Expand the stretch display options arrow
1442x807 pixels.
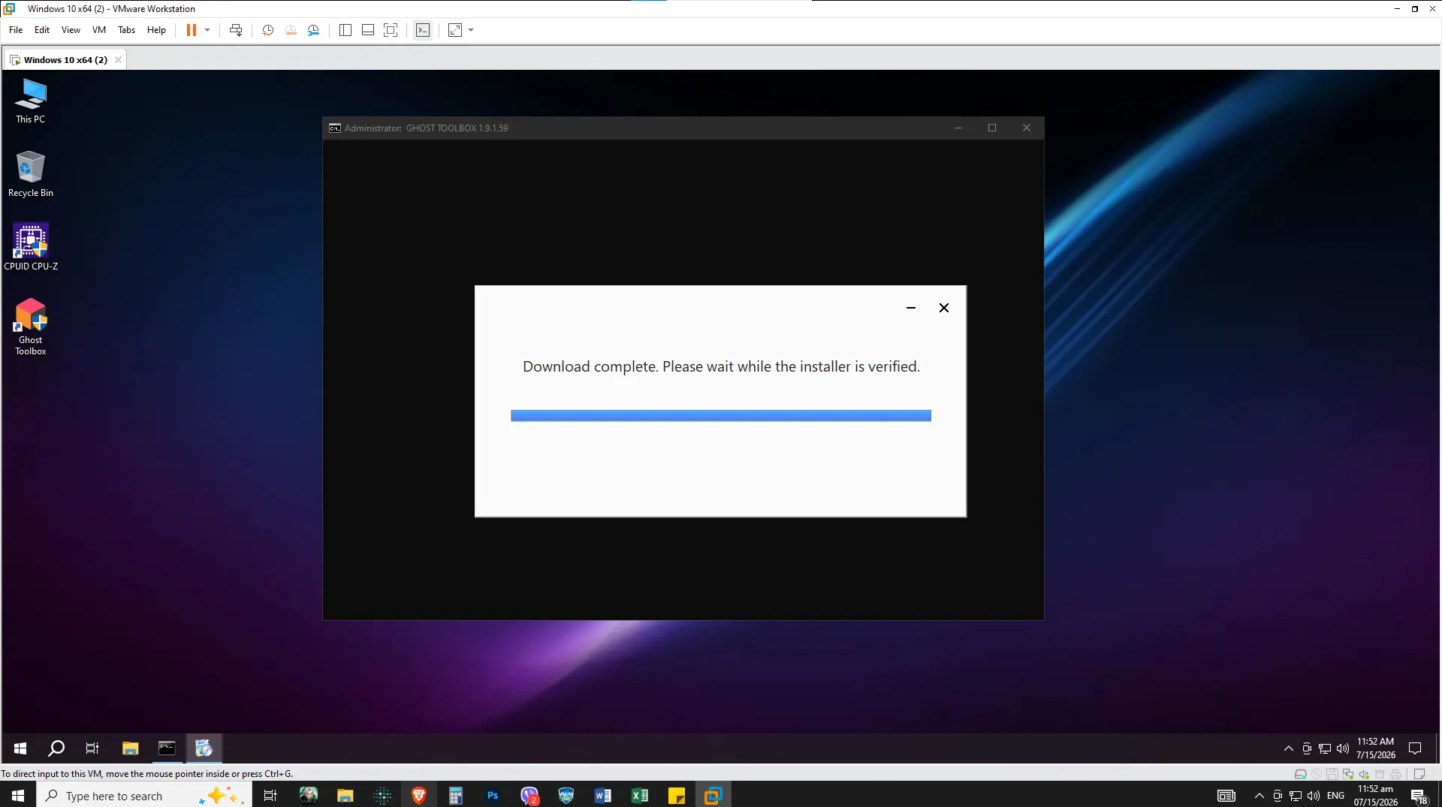coord(471,30)
